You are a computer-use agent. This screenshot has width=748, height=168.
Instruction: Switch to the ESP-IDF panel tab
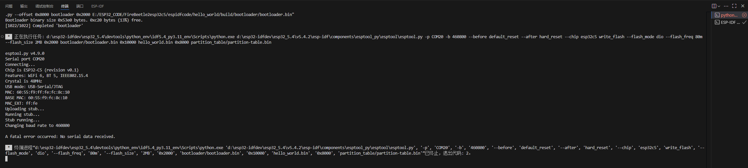(x=98, y=6)
